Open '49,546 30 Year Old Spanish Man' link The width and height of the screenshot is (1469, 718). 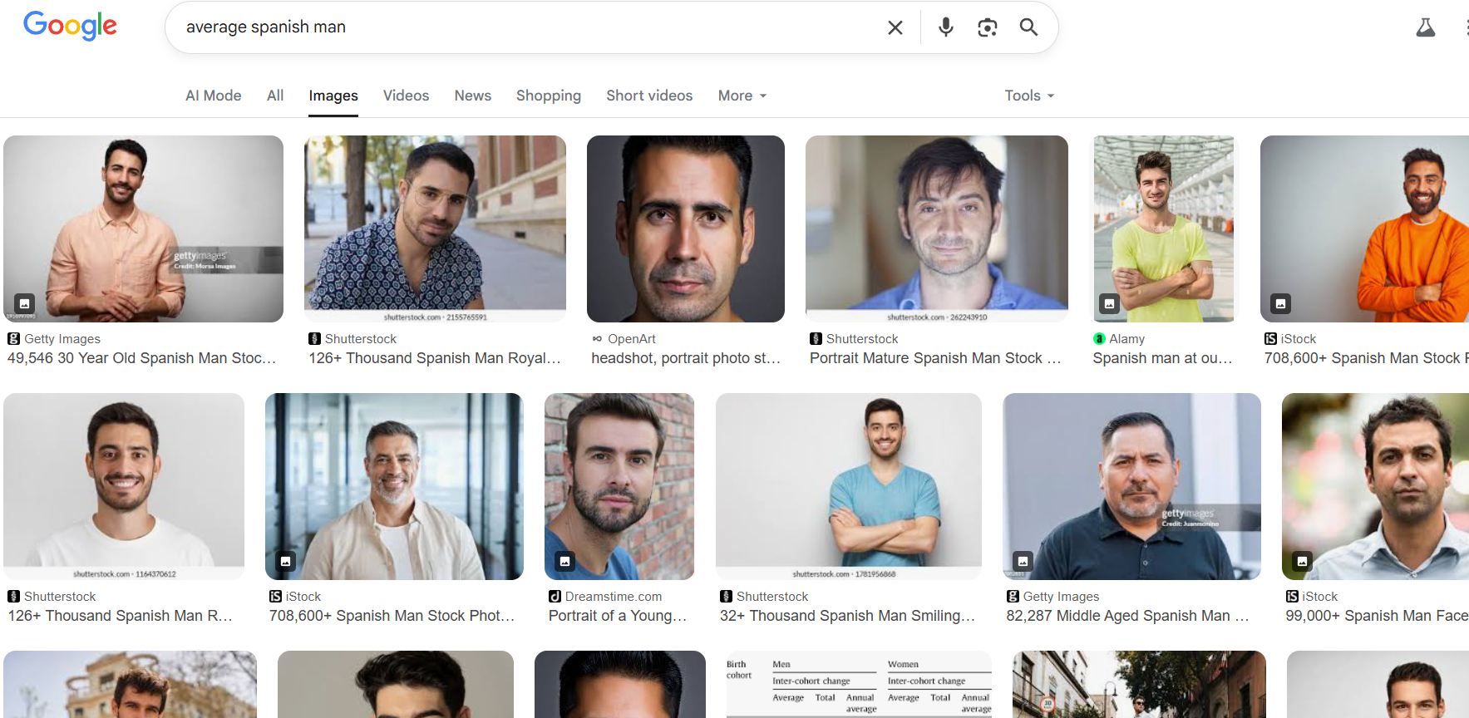(x=142, y=358)
